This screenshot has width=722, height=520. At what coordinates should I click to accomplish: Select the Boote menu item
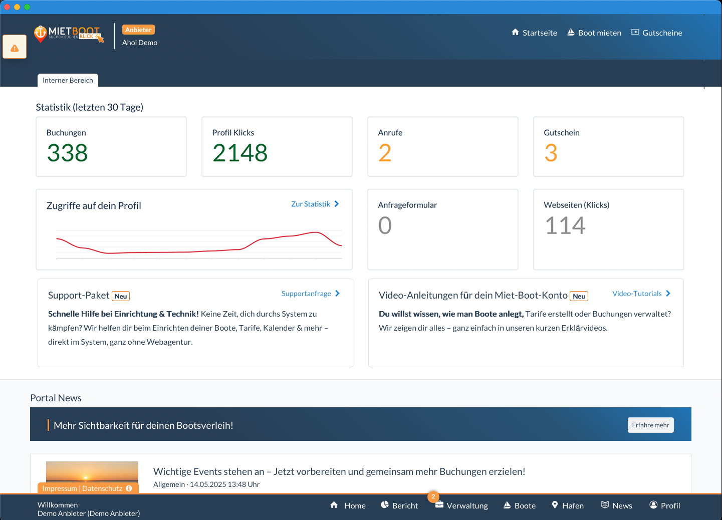pos(520,505)
